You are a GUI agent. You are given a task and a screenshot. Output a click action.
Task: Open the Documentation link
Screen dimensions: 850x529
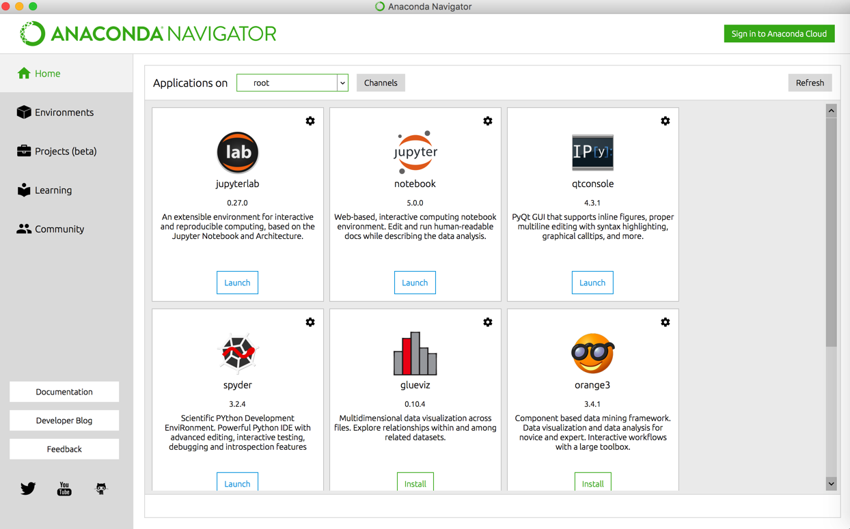pyautogui.click(x=64, y=392)
